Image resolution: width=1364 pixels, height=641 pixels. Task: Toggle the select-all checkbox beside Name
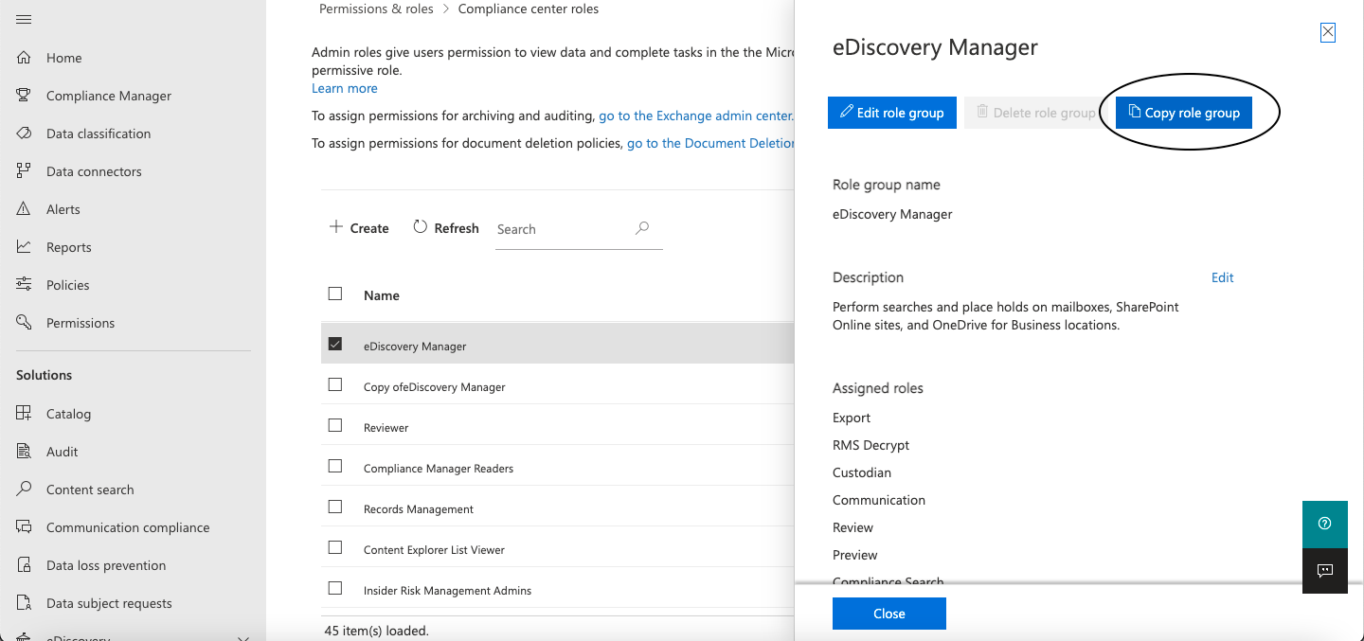tap(335, 294)
